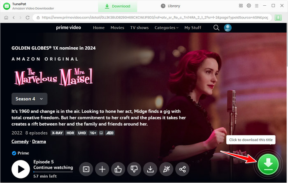Image resolution: width=288 pixels, height=183 pixels.
Task: Click the Episode 5 Continue watching text
Action: [x=53, y=165]
